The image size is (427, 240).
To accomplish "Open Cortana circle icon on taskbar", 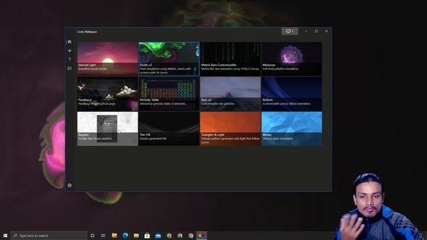I will (x=92, y=235).
